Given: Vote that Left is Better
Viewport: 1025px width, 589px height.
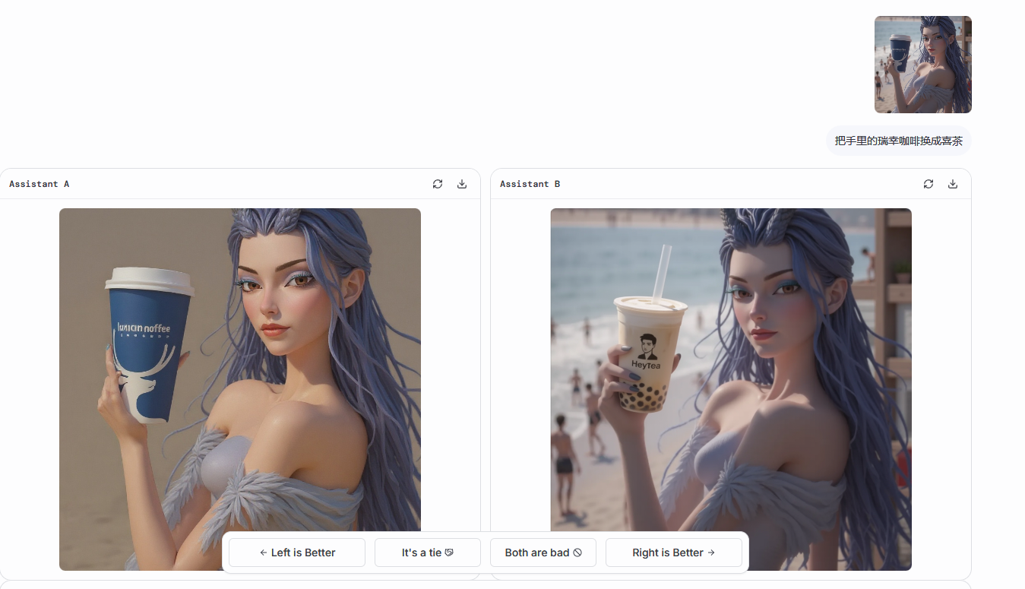Looking at the screenshot, I should (297, 553).
